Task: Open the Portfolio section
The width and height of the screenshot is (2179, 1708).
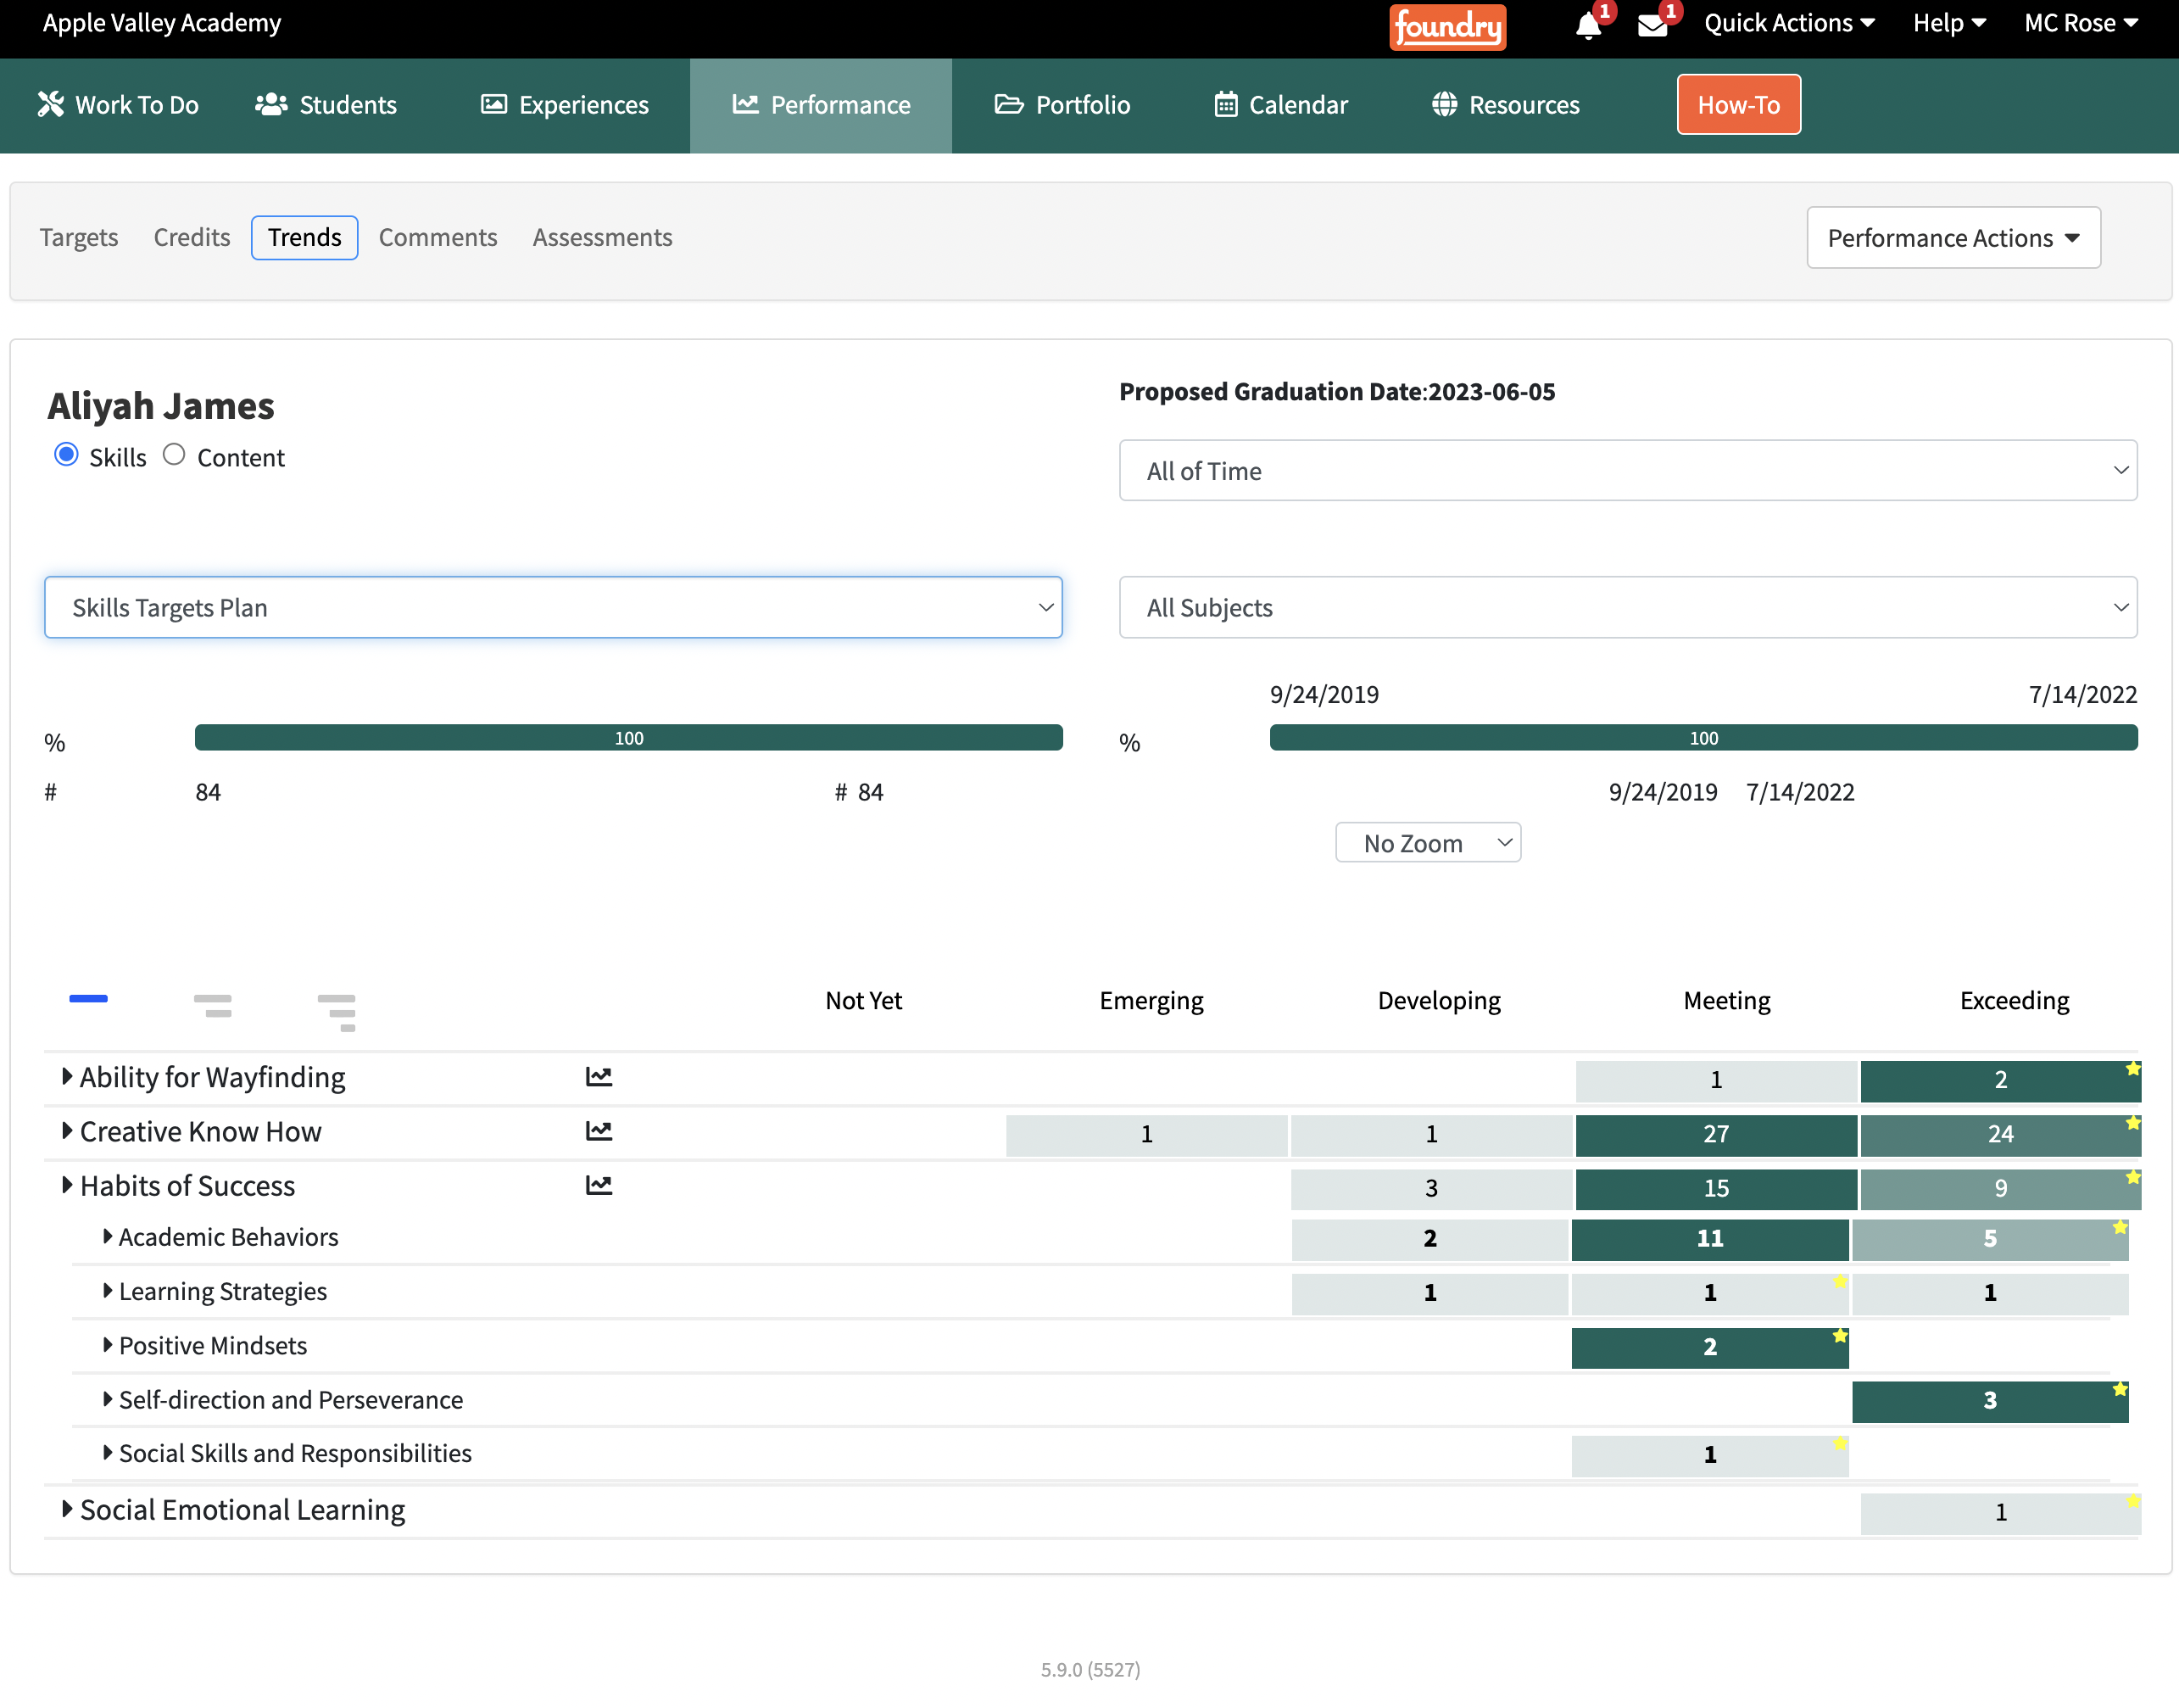Action: (x=1062, y=105)
